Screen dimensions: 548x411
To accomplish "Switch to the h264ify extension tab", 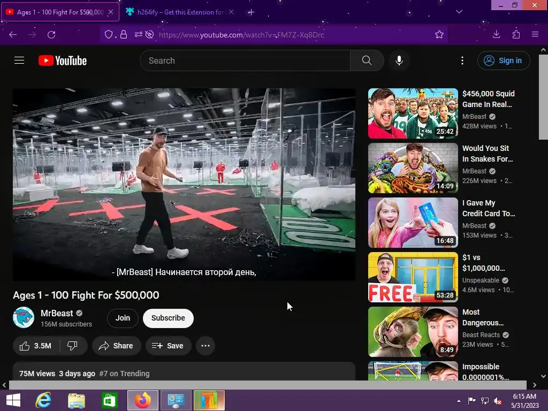I will [180, 12].
